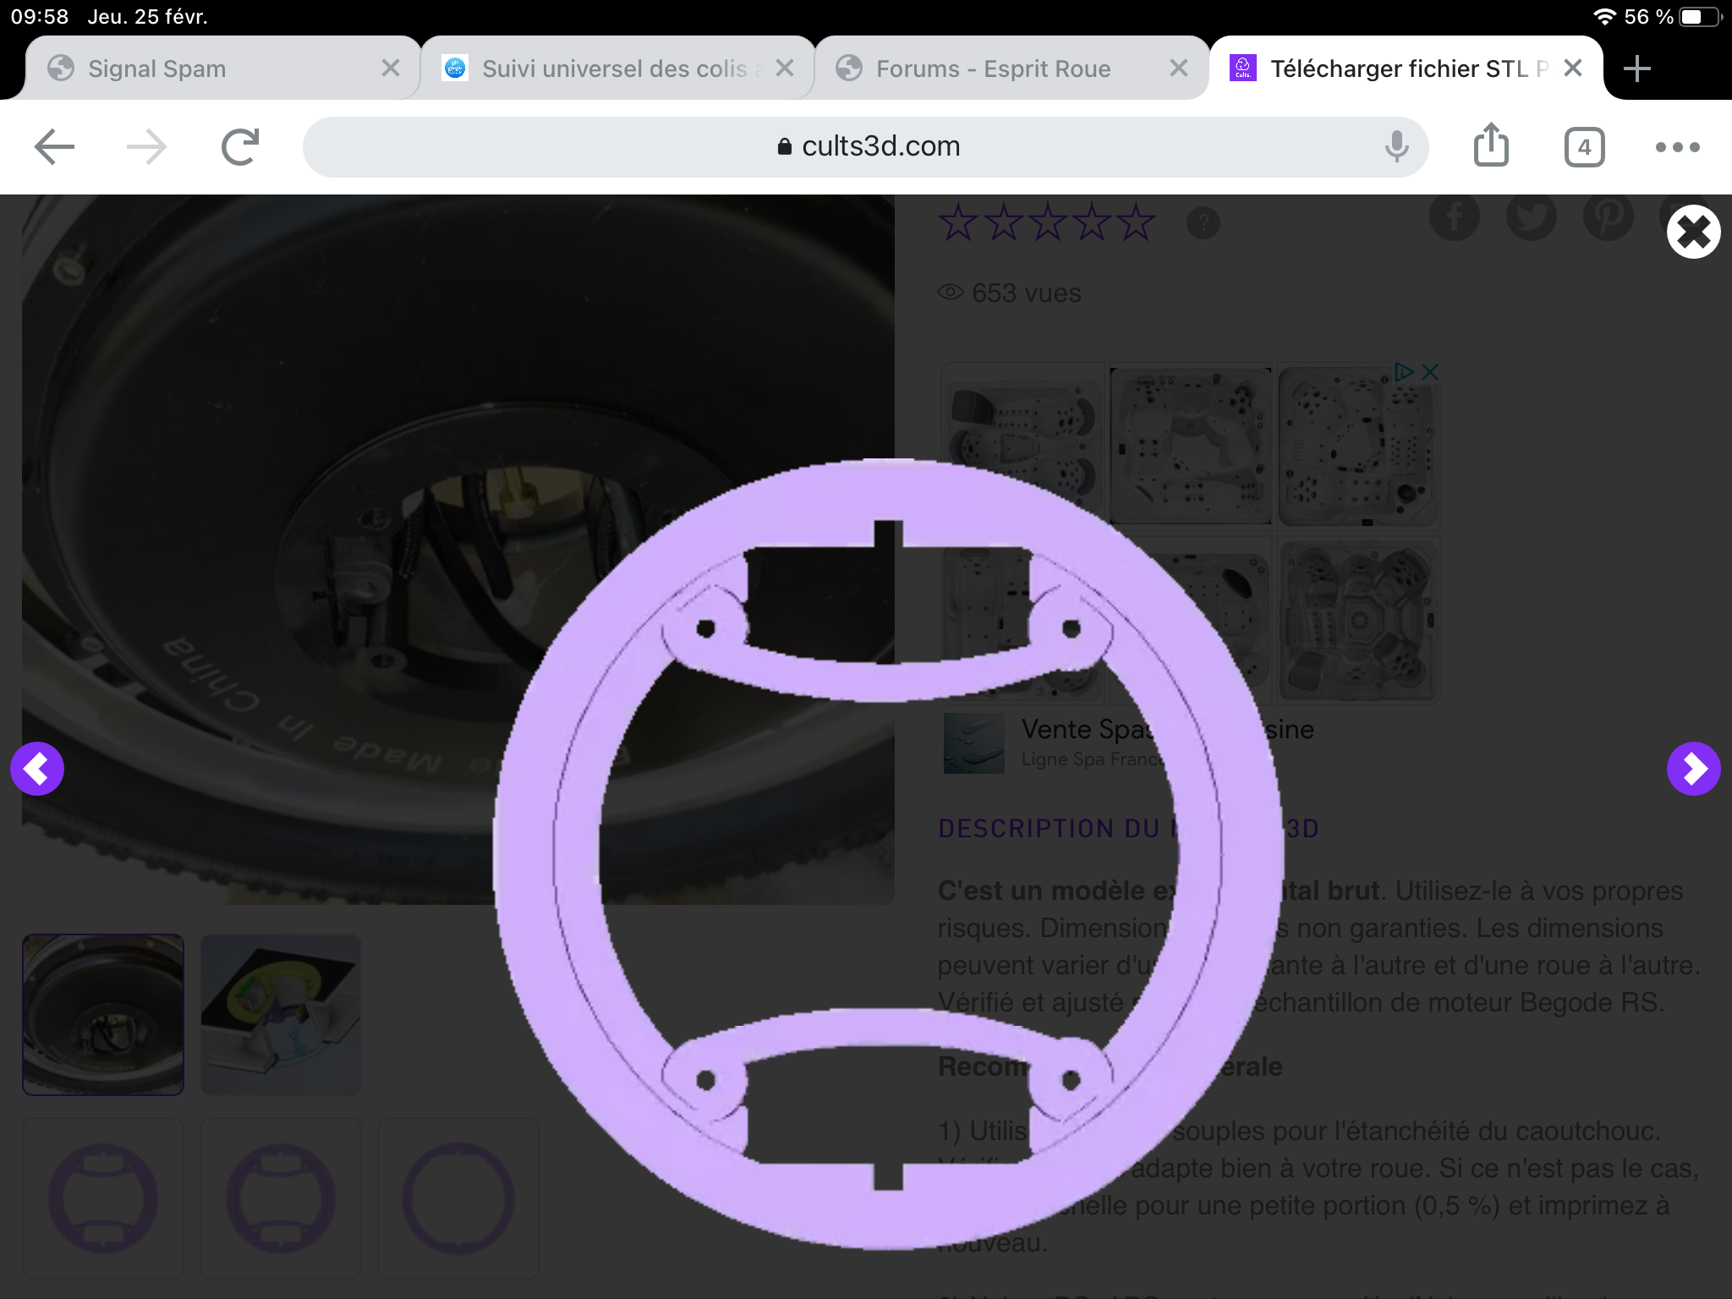The height and width of the screenshot is (1299, 1732).
Task: Open the tab switcher showing 4 tabs
Action: coord(1584,147)
